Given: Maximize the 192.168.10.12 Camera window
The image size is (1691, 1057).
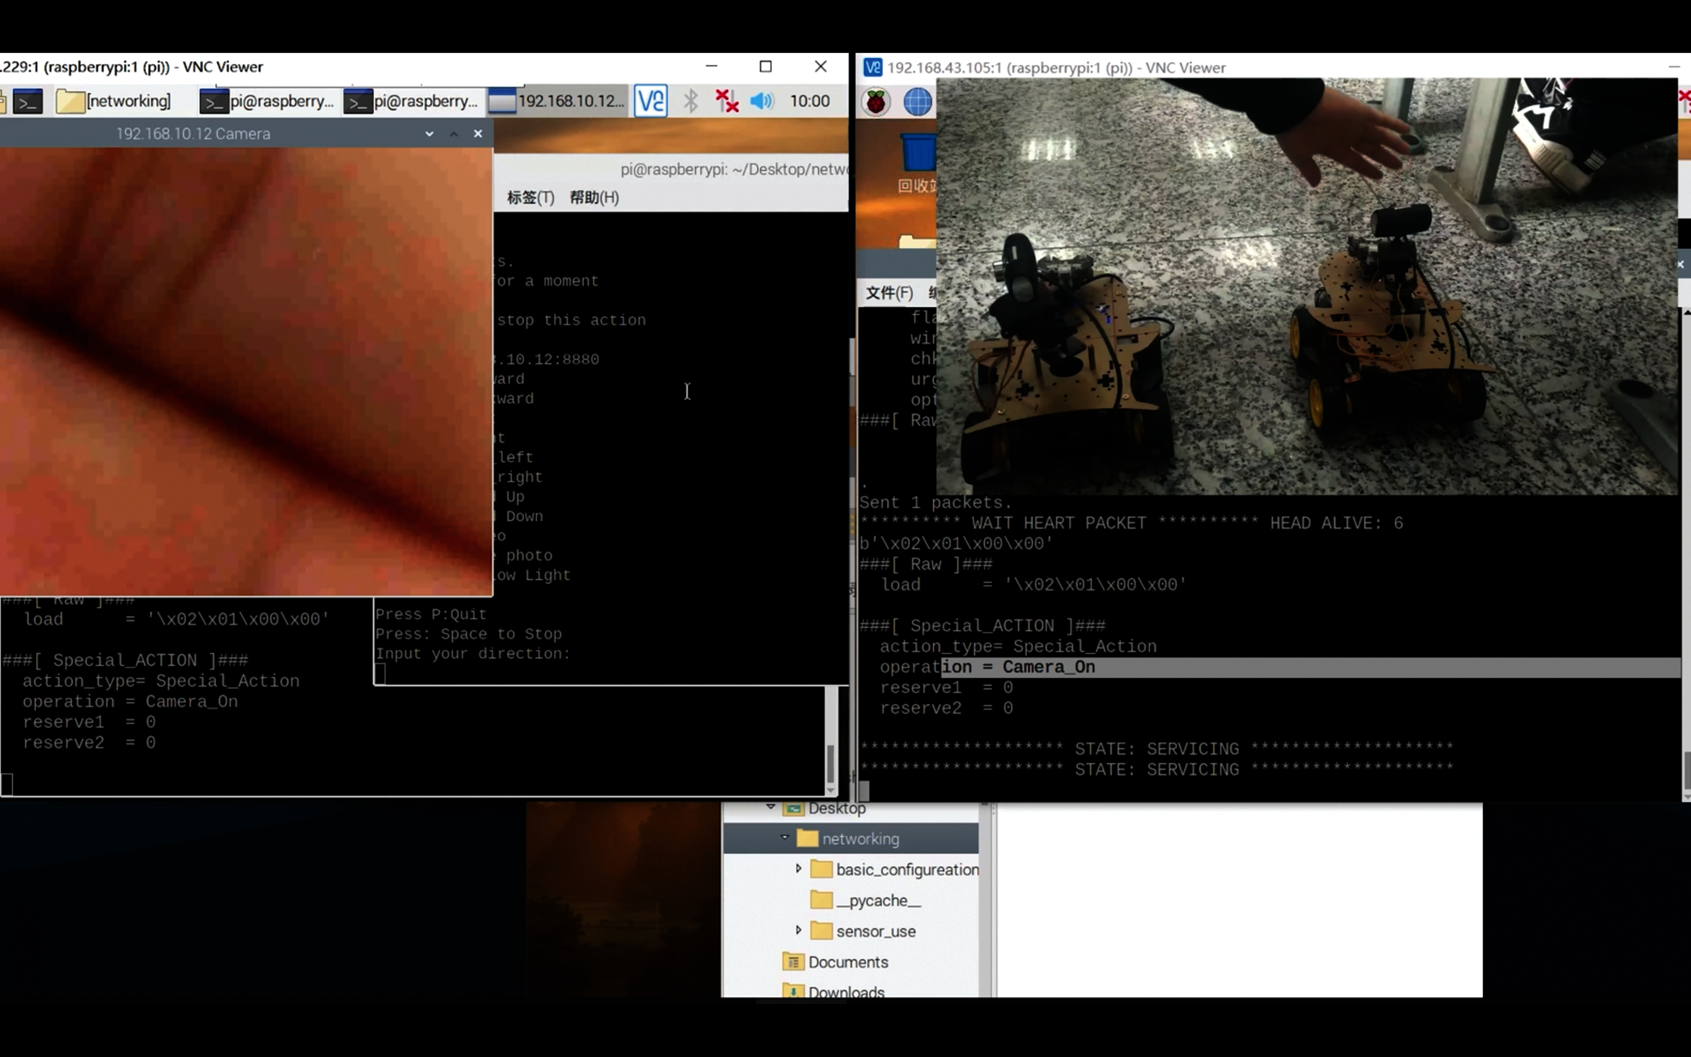Looking at the screenshot, I should click(454, 134).
